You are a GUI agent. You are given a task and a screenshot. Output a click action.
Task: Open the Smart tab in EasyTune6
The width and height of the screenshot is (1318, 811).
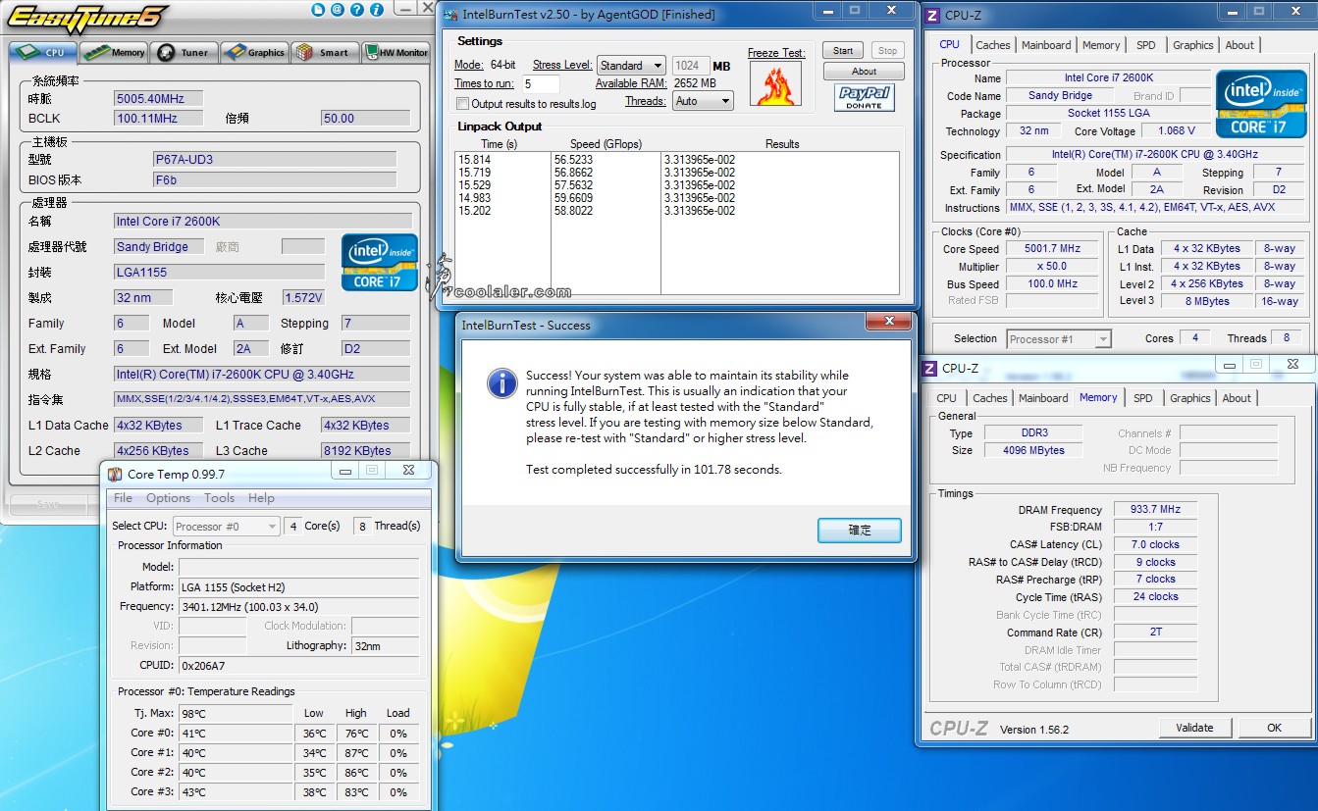(324, 53)
